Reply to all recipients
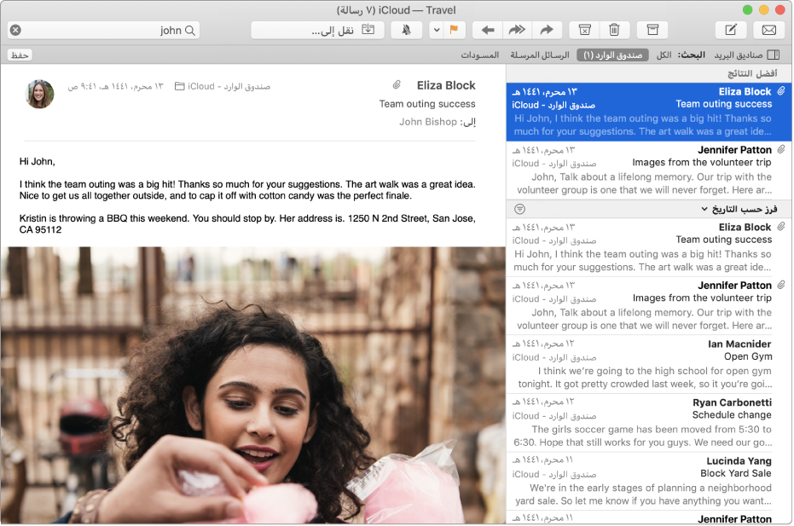This screenshot has height=526, width=794. (516, 30)
